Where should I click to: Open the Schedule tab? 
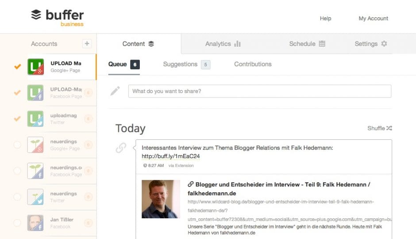307,44
